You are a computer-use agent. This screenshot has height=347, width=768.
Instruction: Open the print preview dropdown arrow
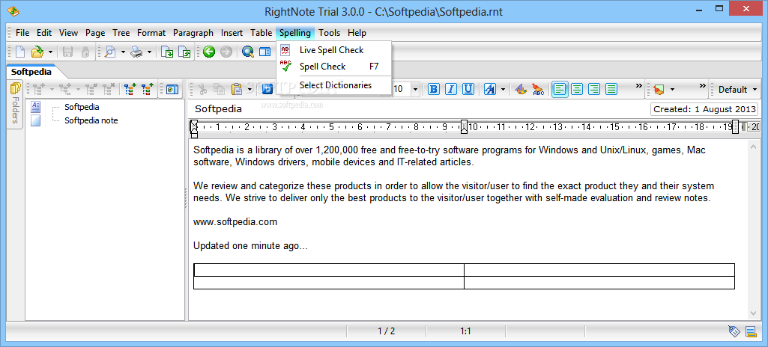124,52
